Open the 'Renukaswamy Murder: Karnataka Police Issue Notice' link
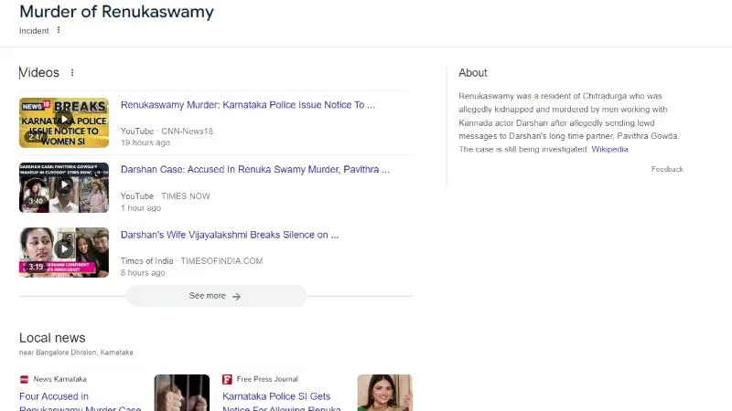 coord(247,105)
